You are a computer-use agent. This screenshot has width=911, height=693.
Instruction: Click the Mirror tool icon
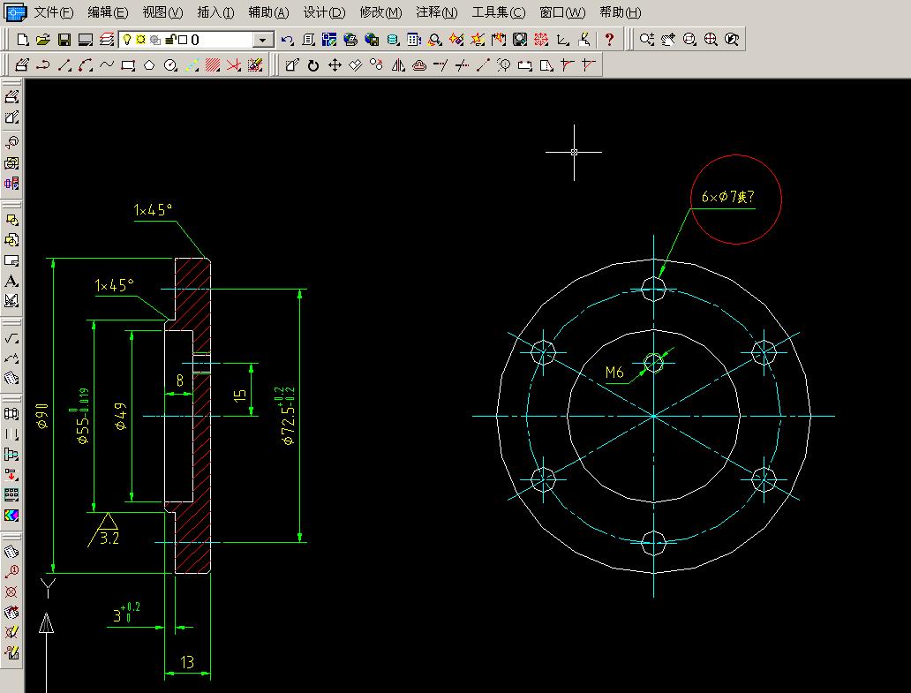[398, 65]
